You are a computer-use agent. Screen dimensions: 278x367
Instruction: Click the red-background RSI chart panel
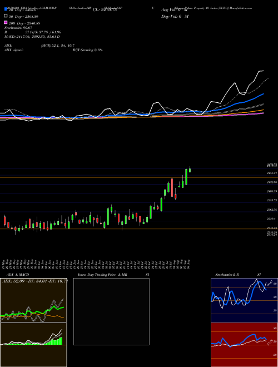tap(244, 345)
